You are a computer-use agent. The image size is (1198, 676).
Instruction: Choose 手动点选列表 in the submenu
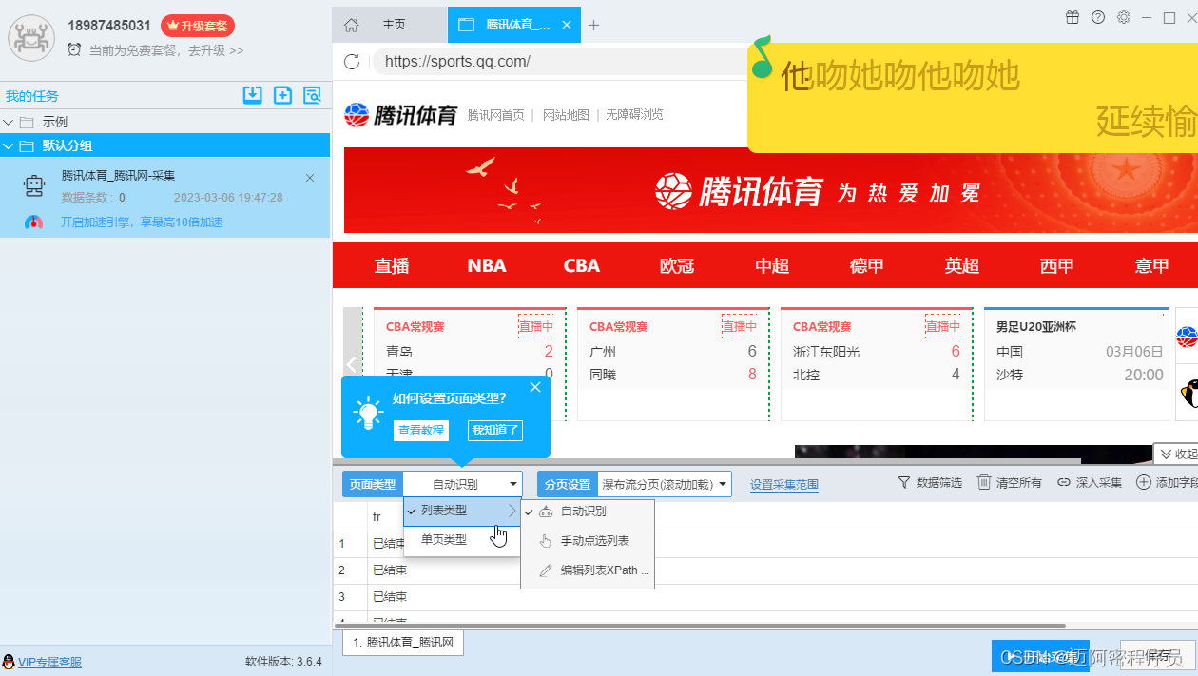point(588,541)
